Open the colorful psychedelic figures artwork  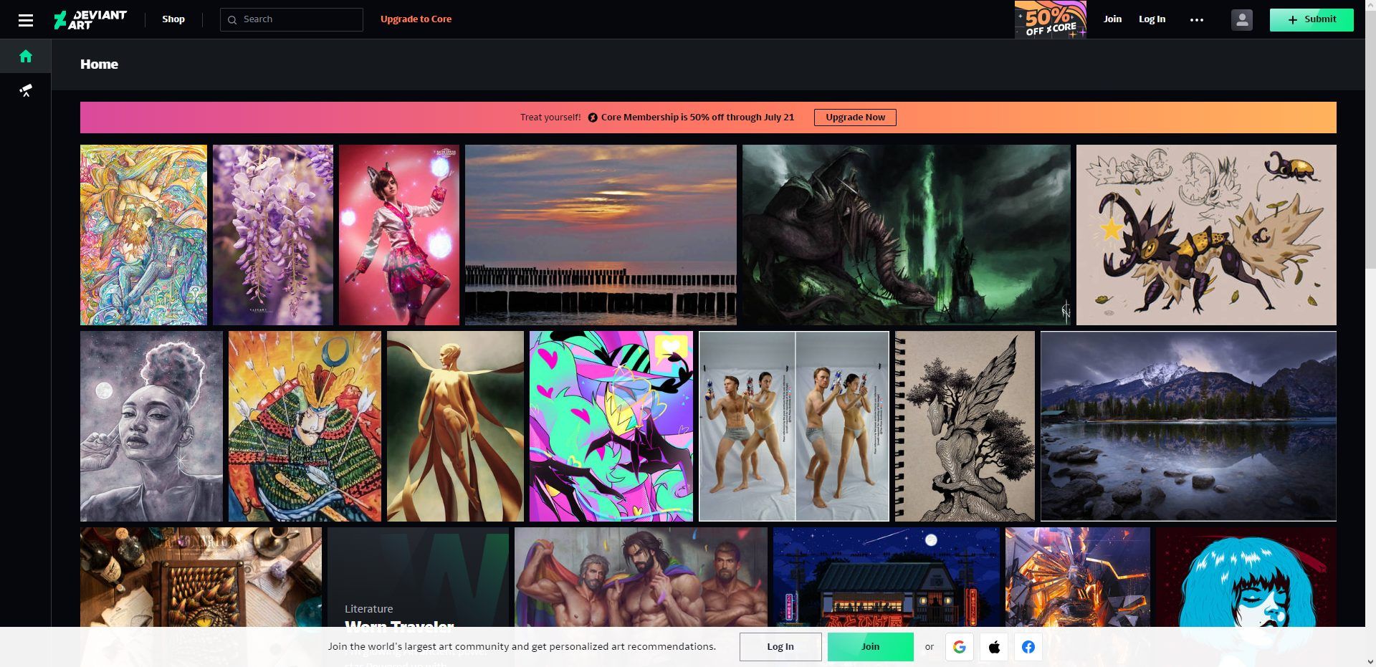tap(143, 235)
